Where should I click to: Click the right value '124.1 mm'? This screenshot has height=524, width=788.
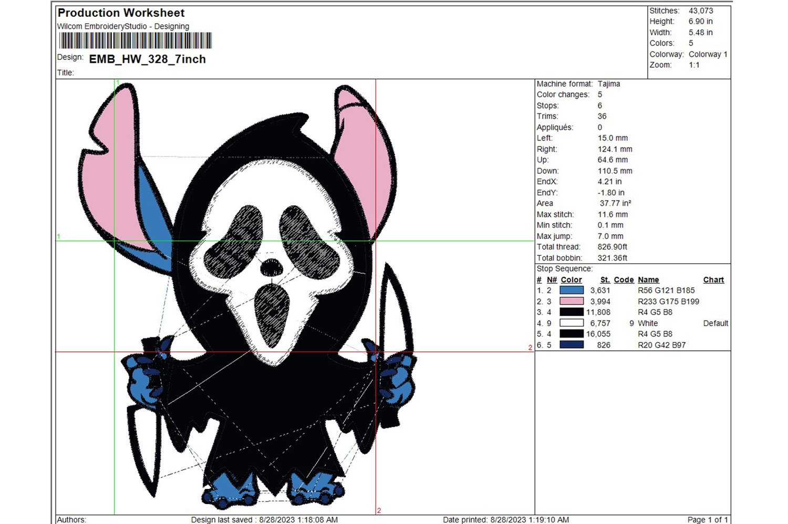pos(615,149)
